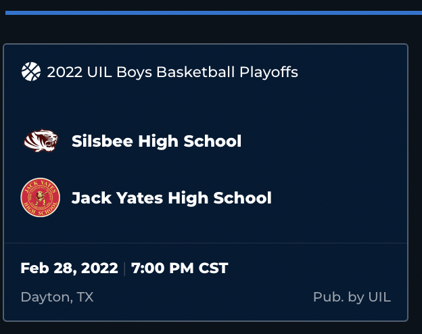Click the basketball icon beside the playoffs title
This screenshot has width=422, height=334.
pyautogui.click(x=31, y=72)
